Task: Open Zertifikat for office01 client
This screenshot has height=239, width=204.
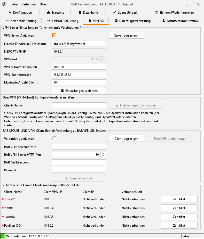Action: pos(179,199)
